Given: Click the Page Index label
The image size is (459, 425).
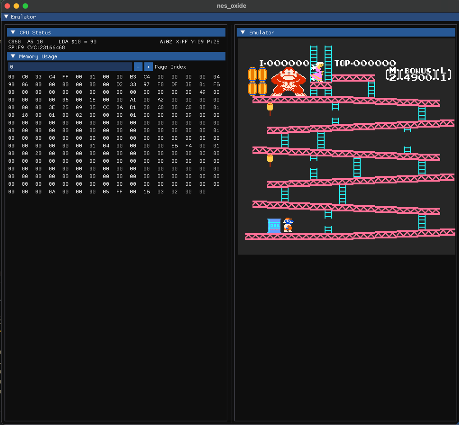Looking at the screenshot, I should pyautogui.click(x=170, y=67).
